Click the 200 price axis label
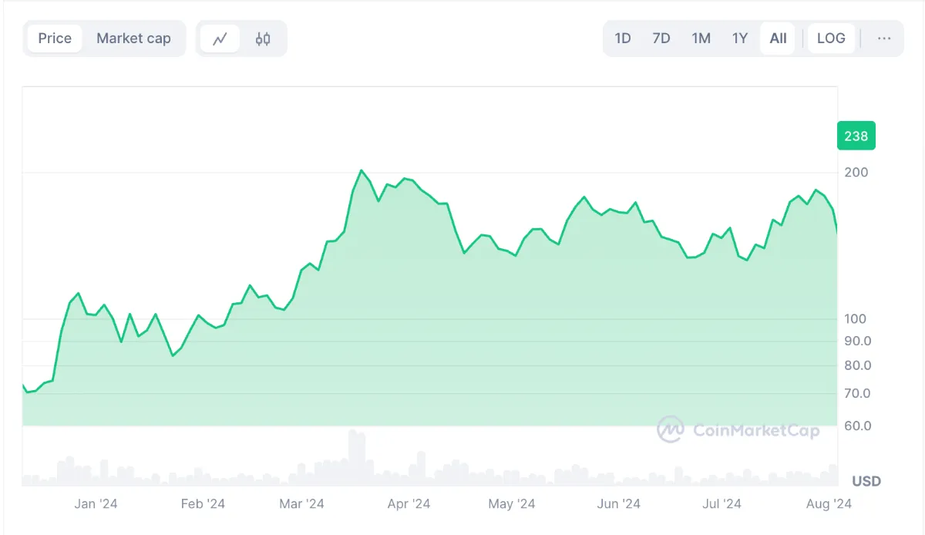 tap(856, 172)
